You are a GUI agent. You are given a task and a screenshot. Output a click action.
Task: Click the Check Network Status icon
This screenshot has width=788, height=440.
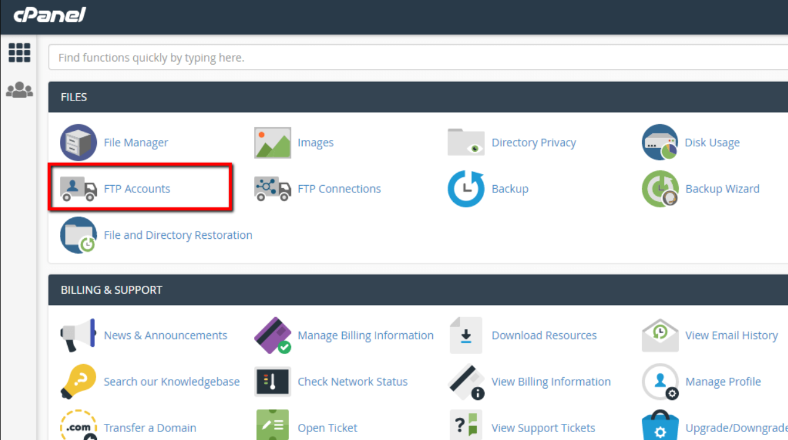tap(273, 382)
